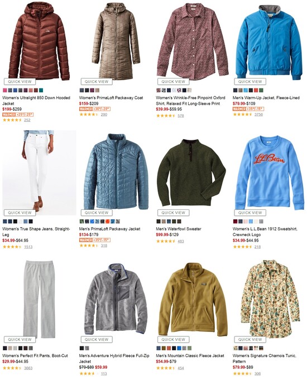Screen dimensions: 307x377
Task: Select teal swatch for Ultralight Down Hooded Jacket
Action: click(41, 90)
